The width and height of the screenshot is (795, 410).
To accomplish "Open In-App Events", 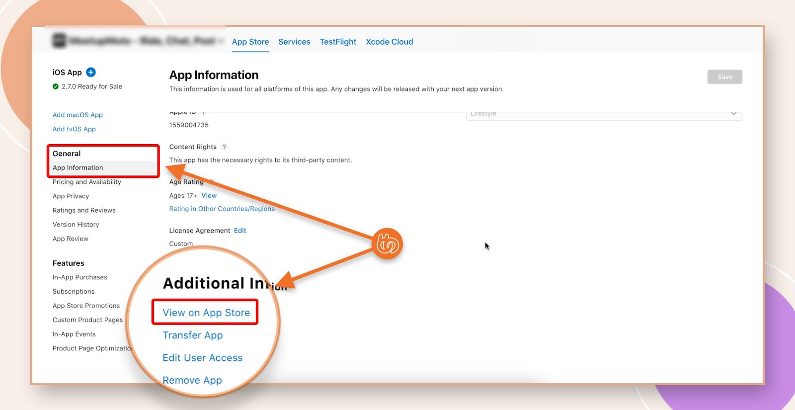I will click(x=74, y=334).
